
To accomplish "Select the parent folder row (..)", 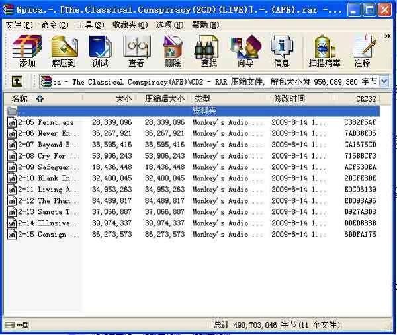I will [x=193, y=111].
